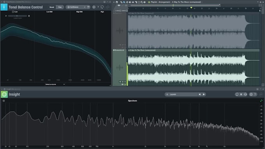This screenshot has width=265, height=149.
Task: Open the Insight plugin settings cog in title bar
Action: tap(5, 89)
